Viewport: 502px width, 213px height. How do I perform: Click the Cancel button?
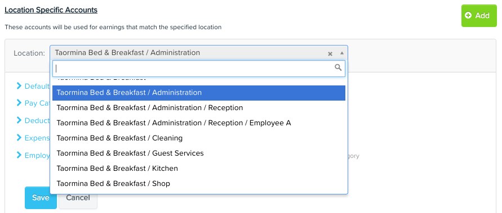[x=78, y=198]
